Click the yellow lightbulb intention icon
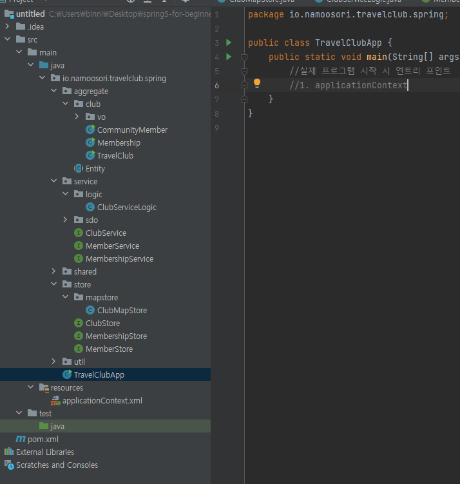 pos(256,83)
